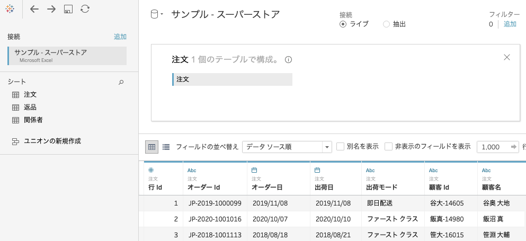Screen dimensions: 526x241
Task: Switch to the metadata list view icon
Action: [166, 147]
